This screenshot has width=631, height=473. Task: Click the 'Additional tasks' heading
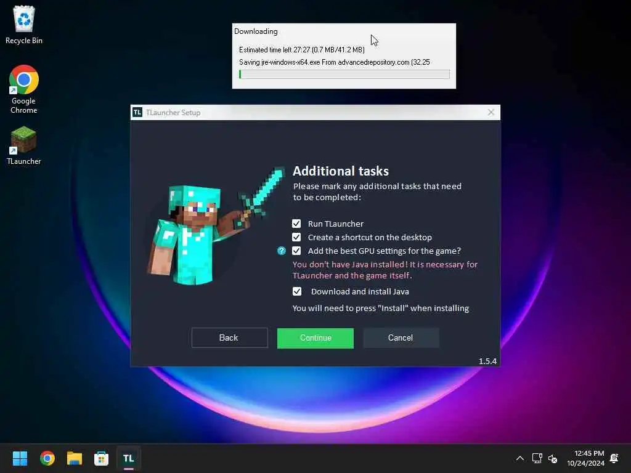coord(341,171)
